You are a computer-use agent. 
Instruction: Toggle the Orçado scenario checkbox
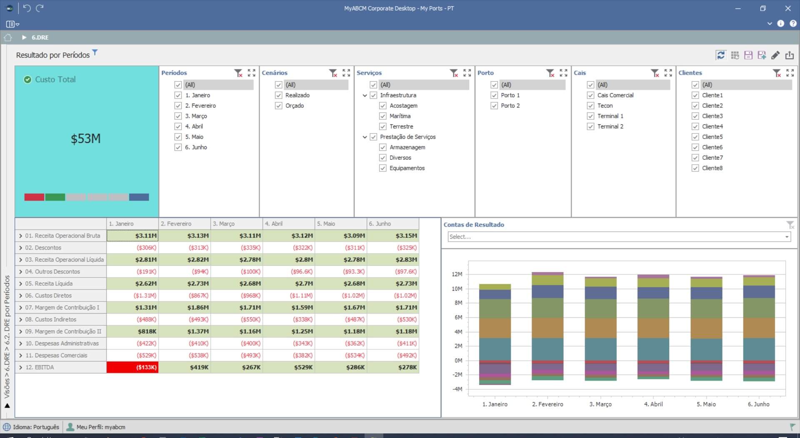[279, 106]
